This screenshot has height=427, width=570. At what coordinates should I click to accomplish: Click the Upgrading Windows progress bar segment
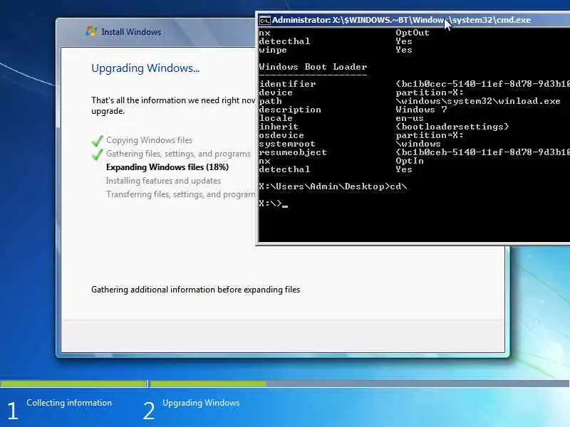(x=360, y=384)
